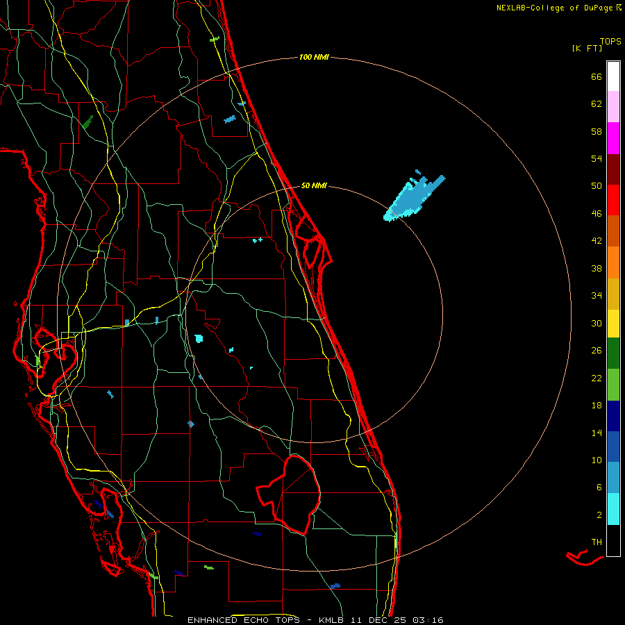The height and width of the screenshot is (625, 625).
Task: Click the magenta 58 kft legend swatch
Action: click(613, 138)
